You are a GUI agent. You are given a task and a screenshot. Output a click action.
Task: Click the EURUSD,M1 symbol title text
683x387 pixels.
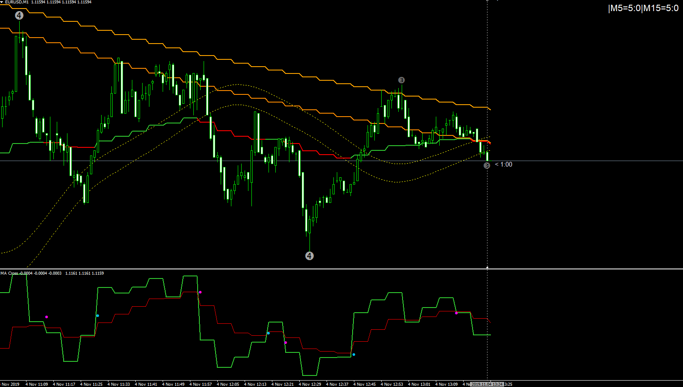[17, 2]
